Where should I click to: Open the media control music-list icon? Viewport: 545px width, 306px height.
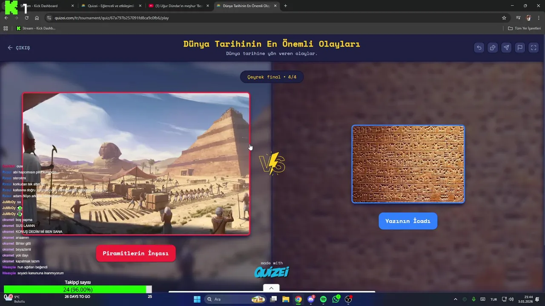click(518, 18)
